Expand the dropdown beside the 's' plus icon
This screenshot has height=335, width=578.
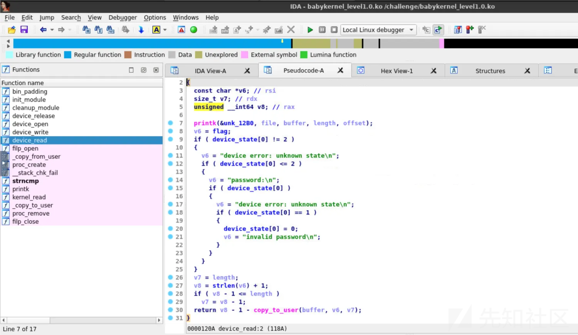tap(257, 30)
